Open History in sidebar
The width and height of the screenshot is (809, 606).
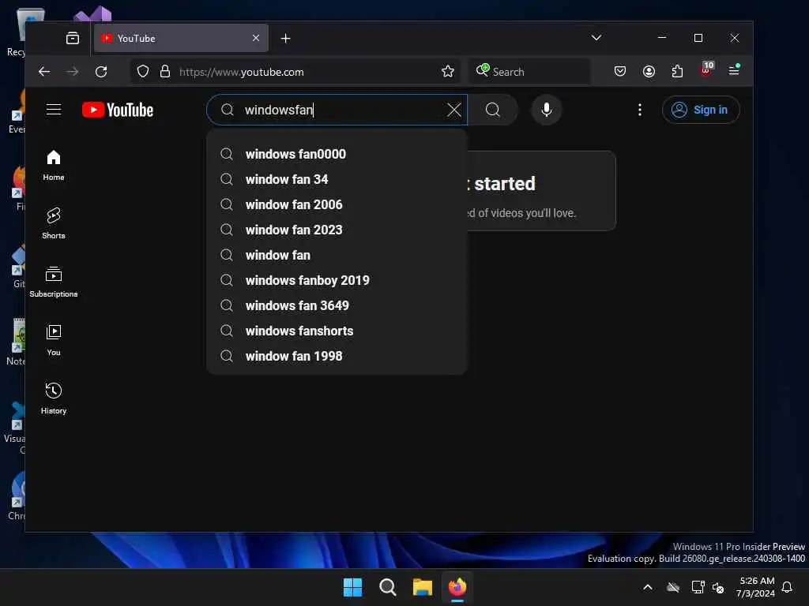54,398
